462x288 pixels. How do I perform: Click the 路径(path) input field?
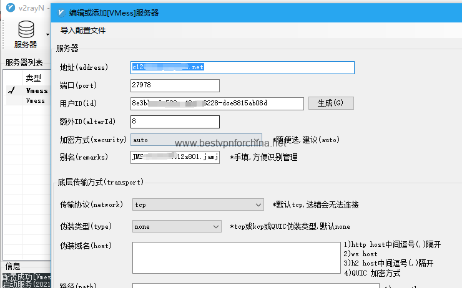coord(256,286)
